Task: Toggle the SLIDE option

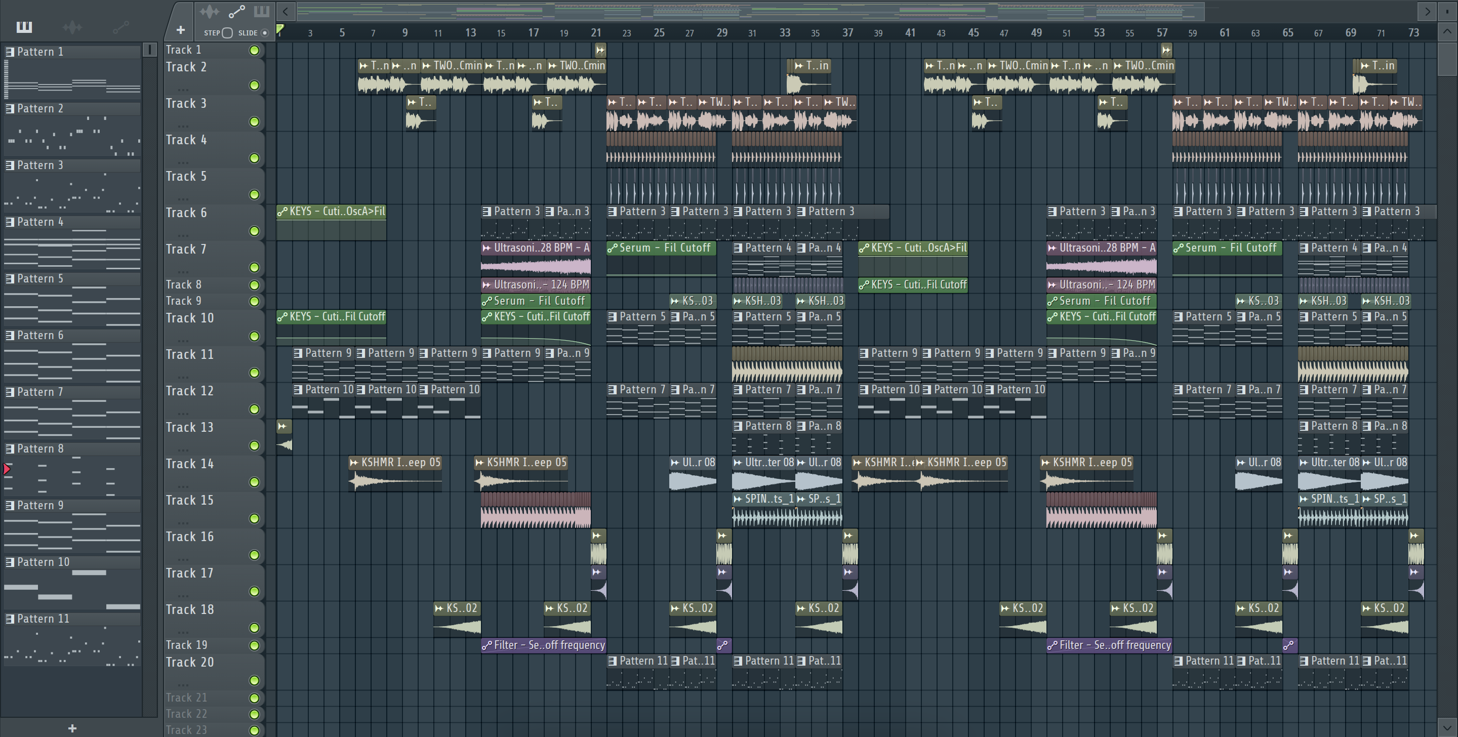Action: [264, 33]
